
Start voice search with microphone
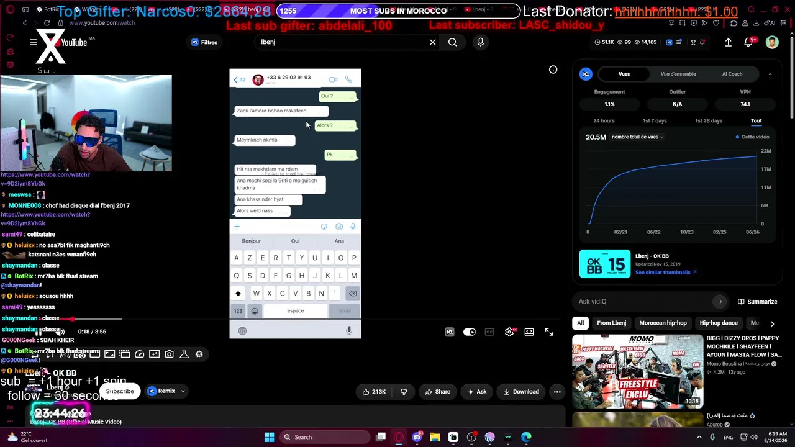(480, 42)
